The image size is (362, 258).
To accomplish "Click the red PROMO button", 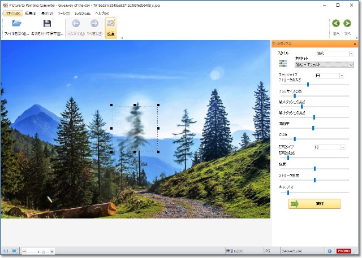I will tap(343, 251).
